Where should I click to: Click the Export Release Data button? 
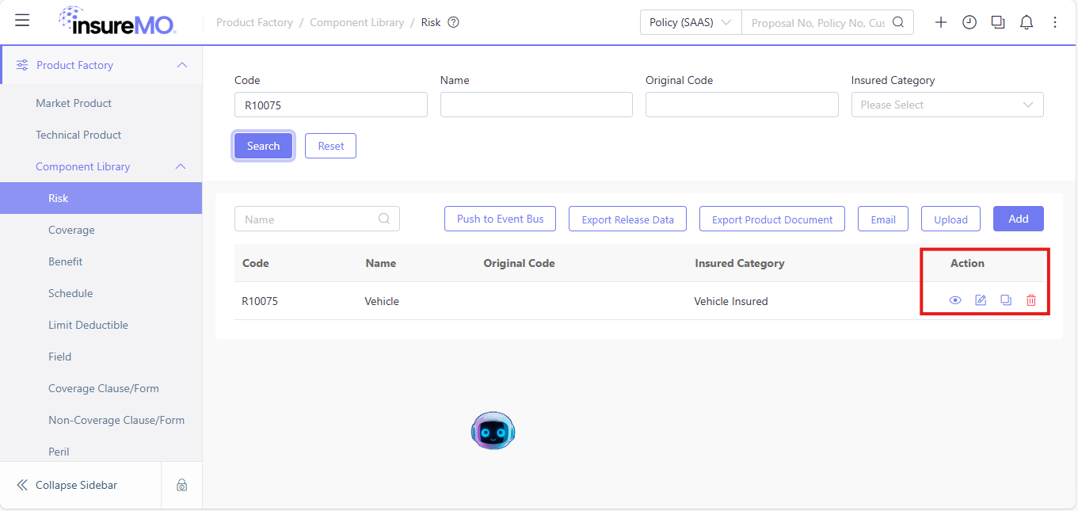(x=627, y=219)
